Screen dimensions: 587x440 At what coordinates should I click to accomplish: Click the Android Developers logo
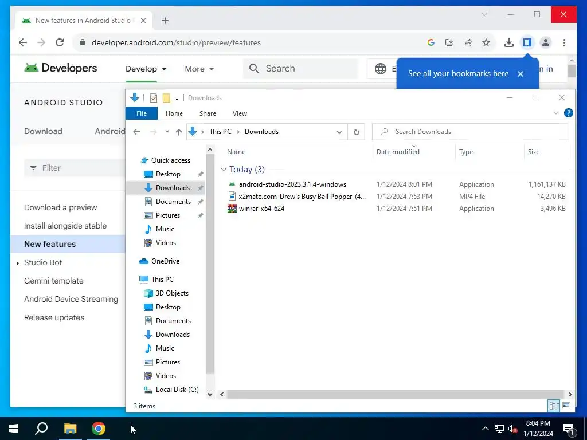point(60,68)
